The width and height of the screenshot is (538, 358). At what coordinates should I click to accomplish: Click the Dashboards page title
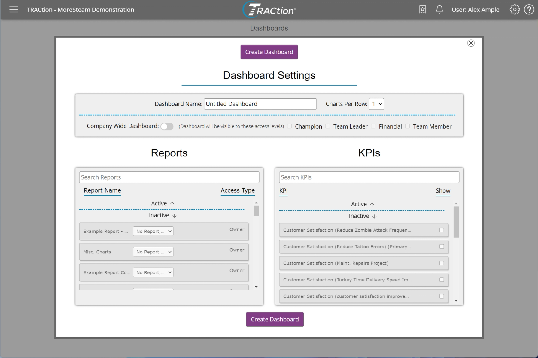tap(269, 28)
